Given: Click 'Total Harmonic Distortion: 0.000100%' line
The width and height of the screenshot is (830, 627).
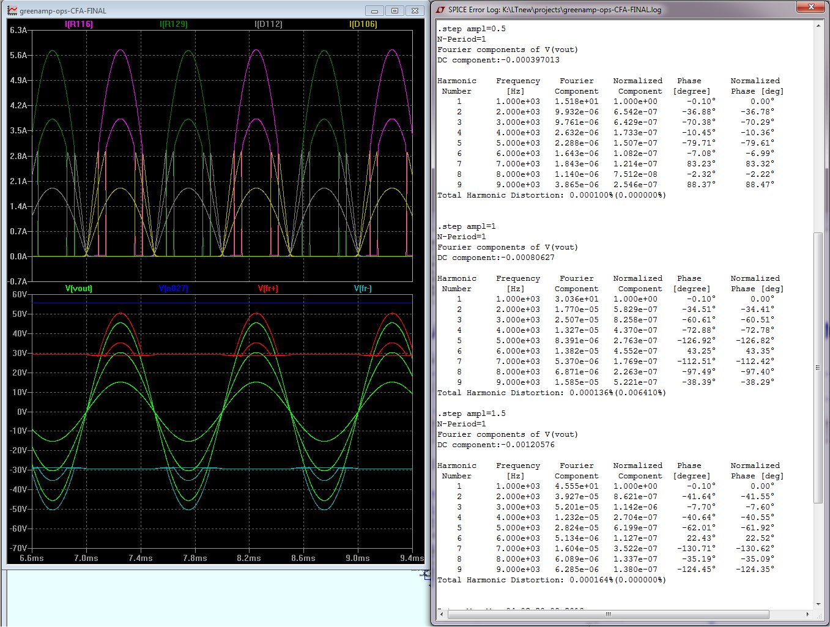Looking at the screenshot, I should point(552,195).
